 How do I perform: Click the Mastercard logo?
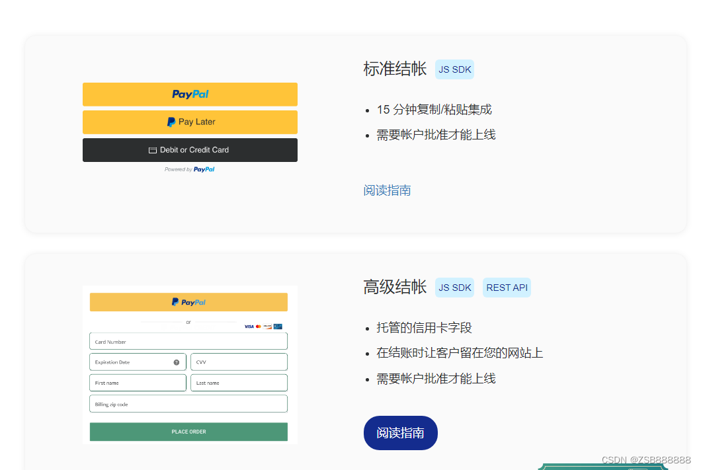[x=259, y=327]
